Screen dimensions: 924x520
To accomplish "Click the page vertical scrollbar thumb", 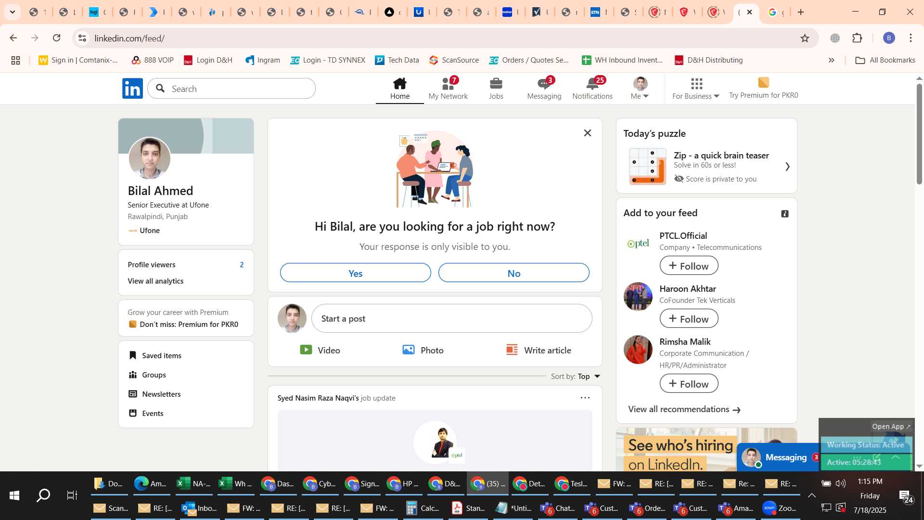I will point(919,134).
